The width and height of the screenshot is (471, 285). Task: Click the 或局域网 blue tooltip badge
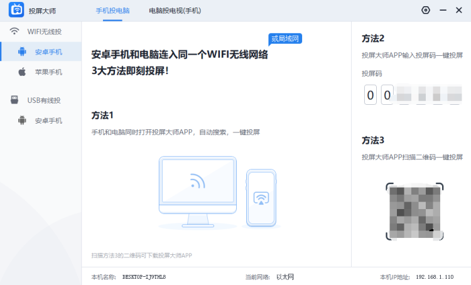coord(285,39)
